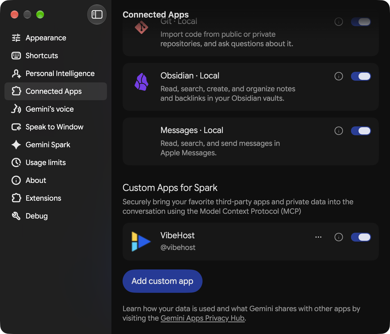
Task: Click the green zoom window button
Action: [40, 14]
